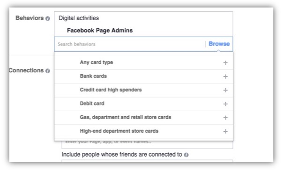Select Bank cards option
Viewport: 284px width, 173px height.
coord(143,76)
